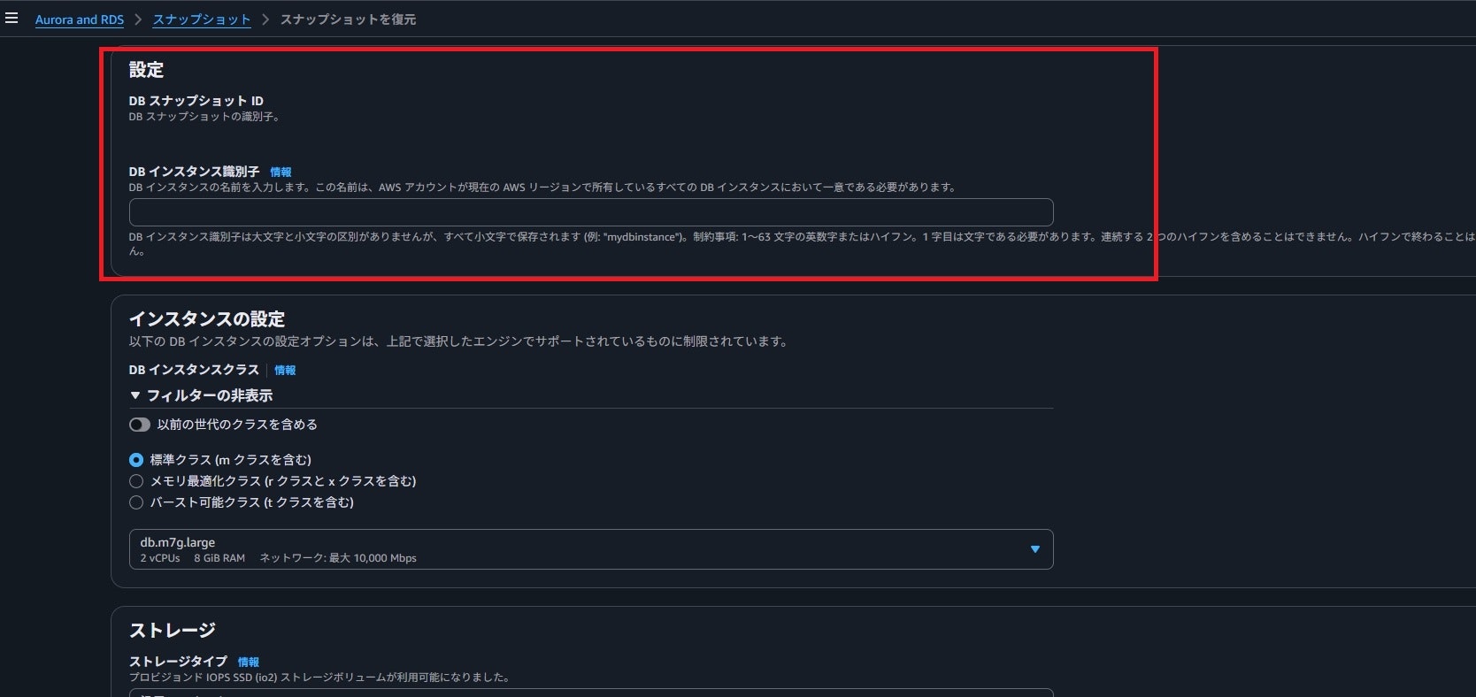
Task: Click the 情報 icon beside DB インスタンスクラス
Action: (285, 371)
